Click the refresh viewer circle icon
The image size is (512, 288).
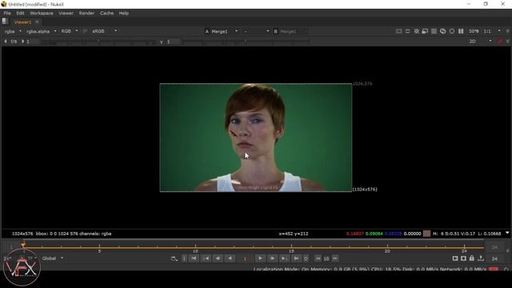click(451, 31)
